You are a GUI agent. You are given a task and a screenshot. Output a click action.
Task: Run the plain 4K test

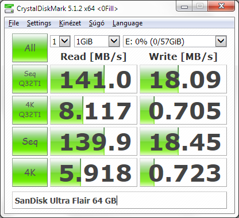(30, 172)
